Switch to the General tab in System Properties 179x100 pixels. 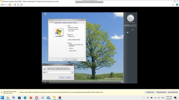pos(51,22)
